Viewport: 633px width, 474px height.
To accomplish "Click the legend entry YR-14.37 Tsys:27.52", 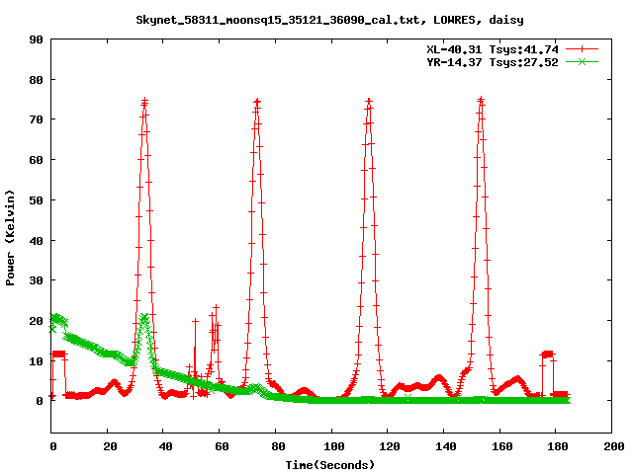I will (493, 62).
